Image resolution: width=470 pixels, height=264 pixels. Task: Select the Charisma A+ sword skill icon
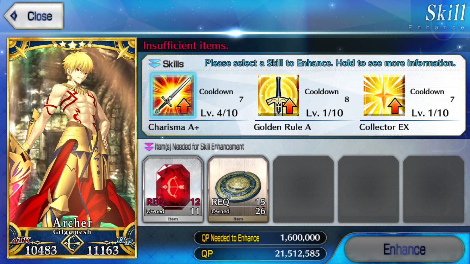173,95
